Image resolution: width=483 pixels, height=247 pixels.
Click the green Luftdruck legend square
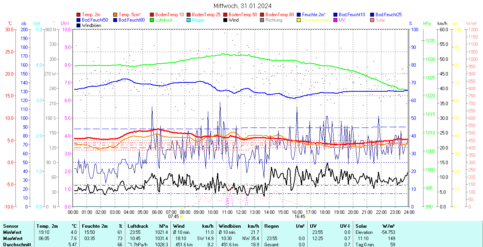[x=152, y=20]
